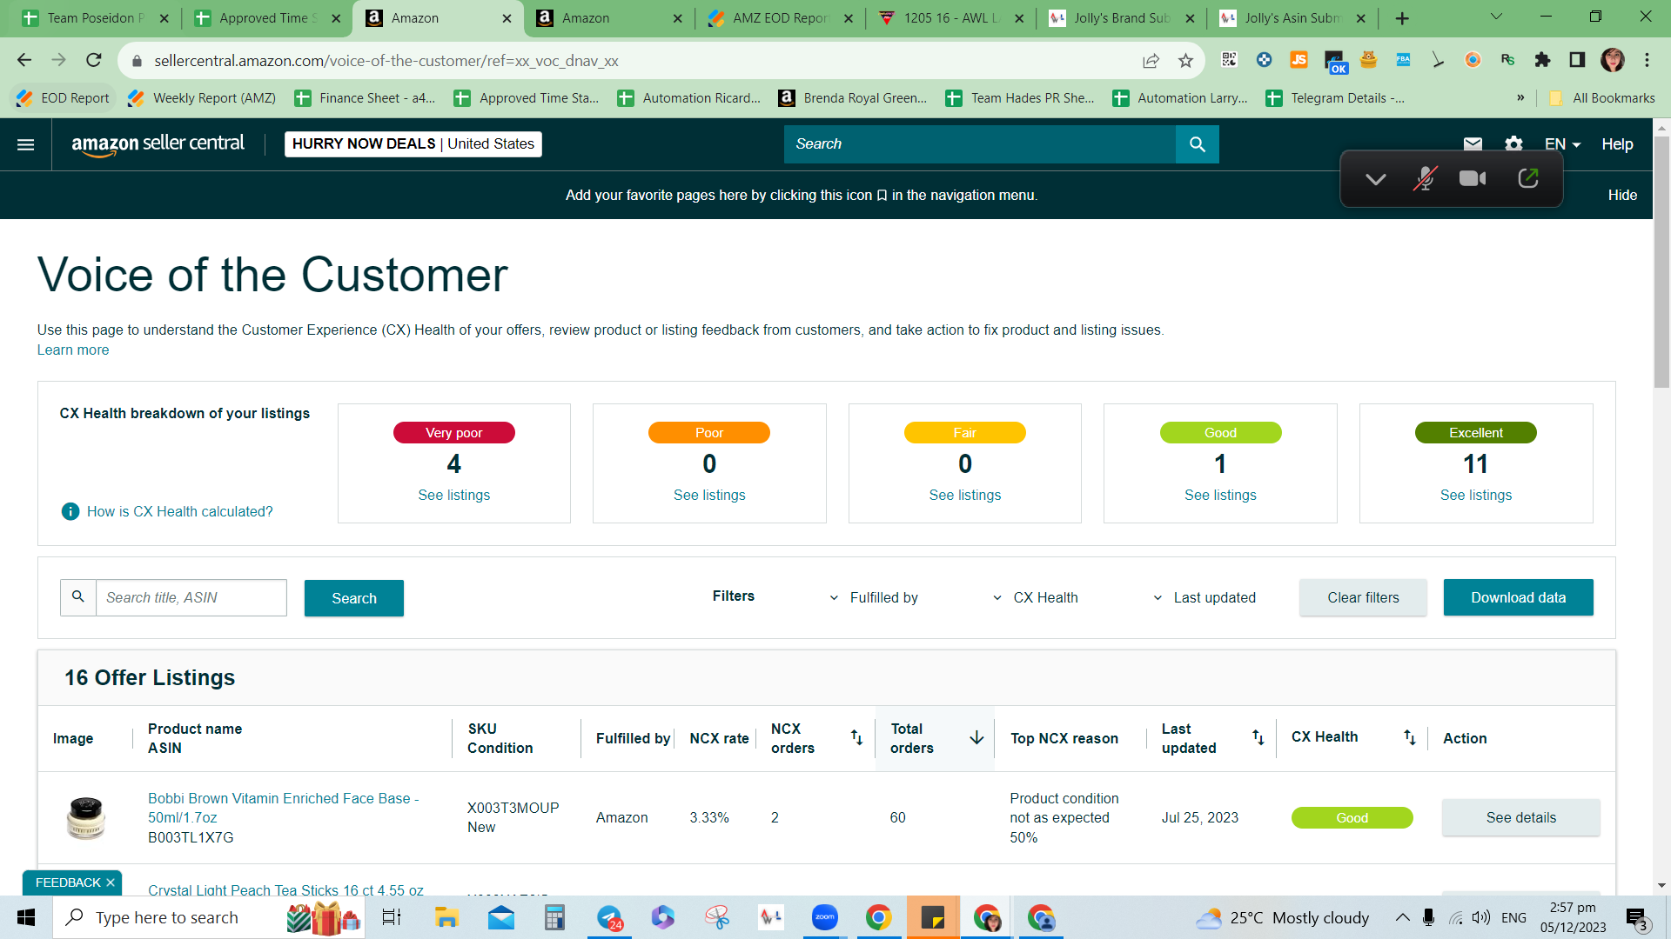Open the side panel icon in Chrome
Viewport: 1671px width, 939px height.
click(x=1577, y=59)
